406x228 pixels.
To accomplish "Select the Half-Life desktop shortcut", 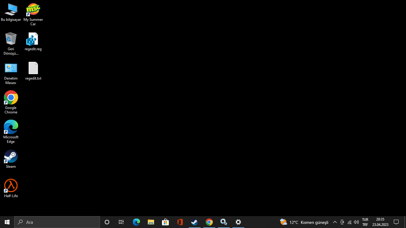I will 11,189.
